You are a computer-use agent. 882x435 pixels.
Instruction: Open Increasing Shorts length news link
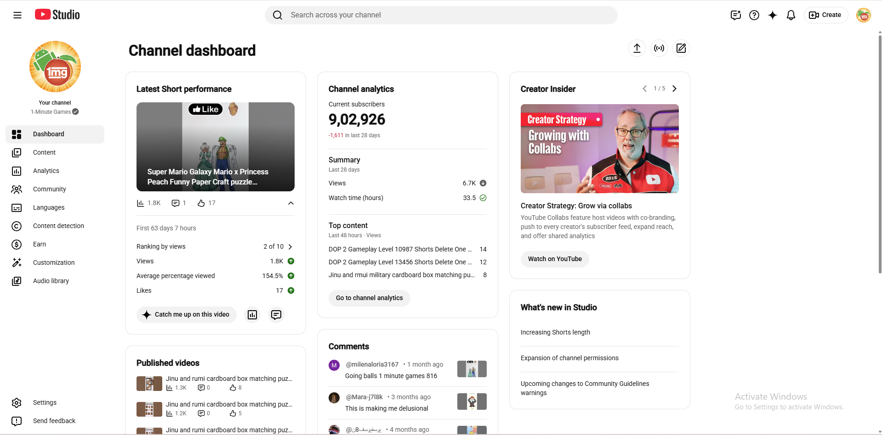tap(555, 332)
